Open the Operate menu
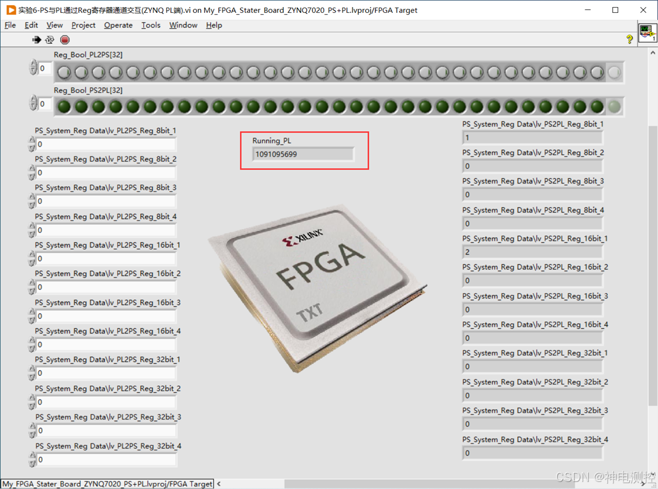Image resolution: width=658 pixels, height=489 pixels. [x=118, y=25]
